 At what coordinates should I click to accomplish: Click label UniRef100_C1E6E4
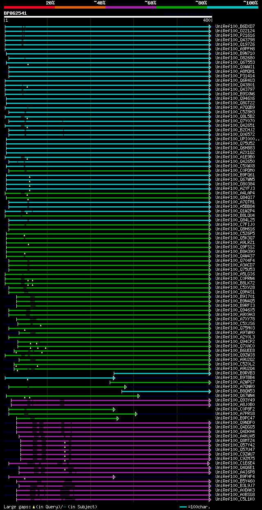[236, 463]
